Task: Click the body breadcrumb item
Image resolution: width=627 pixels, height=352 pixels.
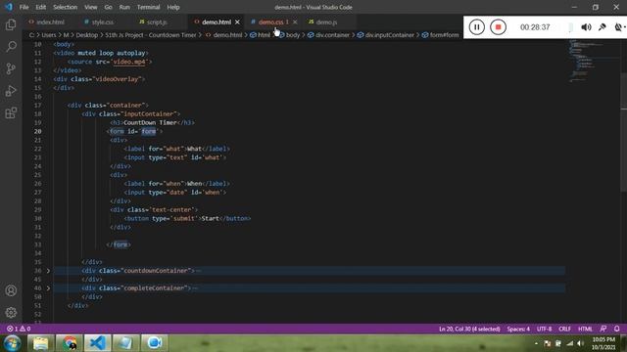Action: point(293,35)
